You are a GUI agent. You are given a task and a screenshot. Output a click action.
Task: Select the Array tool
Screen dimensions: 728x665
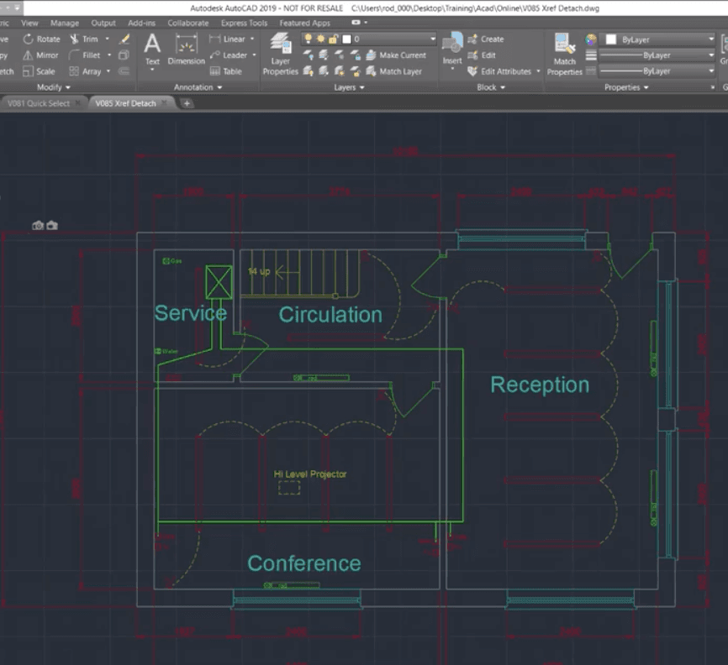pyautogui.click(x=85, y=71)
